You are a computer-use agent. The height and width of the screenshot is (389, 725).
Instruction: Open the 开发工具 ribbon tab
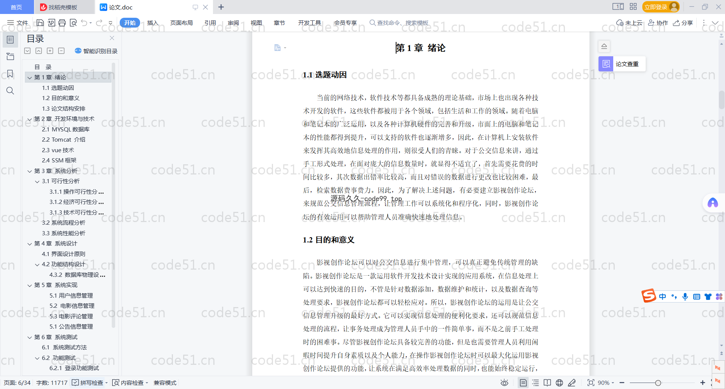pyautogui.click(x=310, y=23)
